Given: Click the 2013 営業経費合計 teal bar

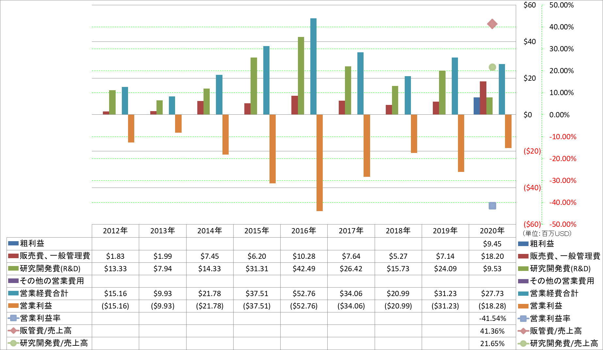Looking at the screenshot, I should (x=172, y=105).
